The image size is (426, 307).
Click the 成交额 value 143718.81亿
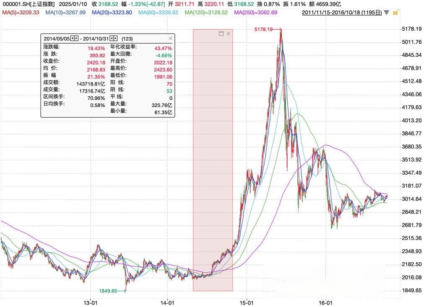pyautogui.click(x=91, y=84)
